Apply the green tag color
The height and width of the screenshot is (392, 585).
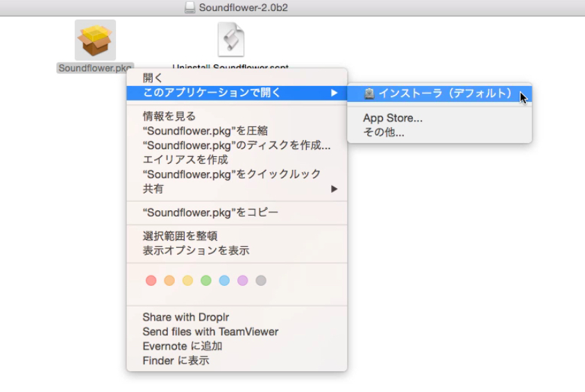(206, 280)
